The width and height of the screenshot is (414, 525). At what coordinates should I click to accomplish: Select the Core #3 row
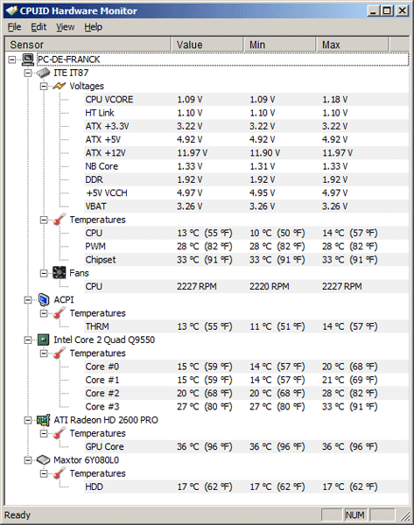coord(246,407)
